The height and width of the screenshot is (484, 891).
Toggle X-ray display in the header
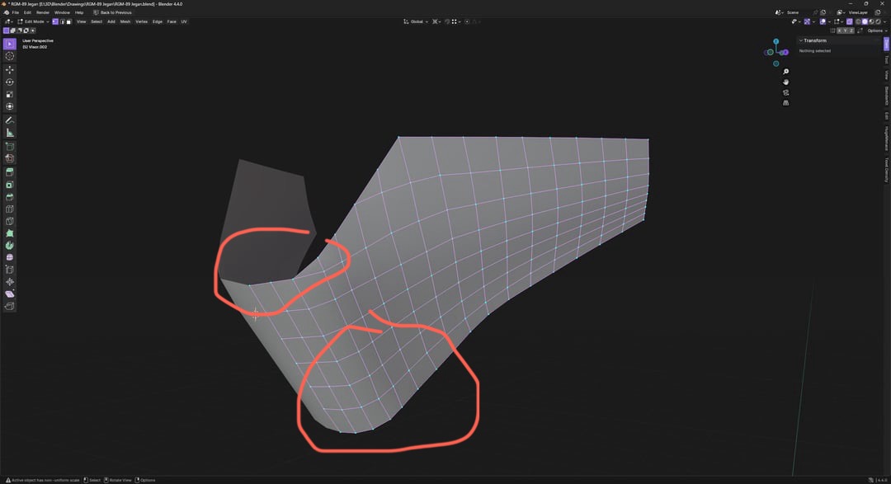pos(850,21)
